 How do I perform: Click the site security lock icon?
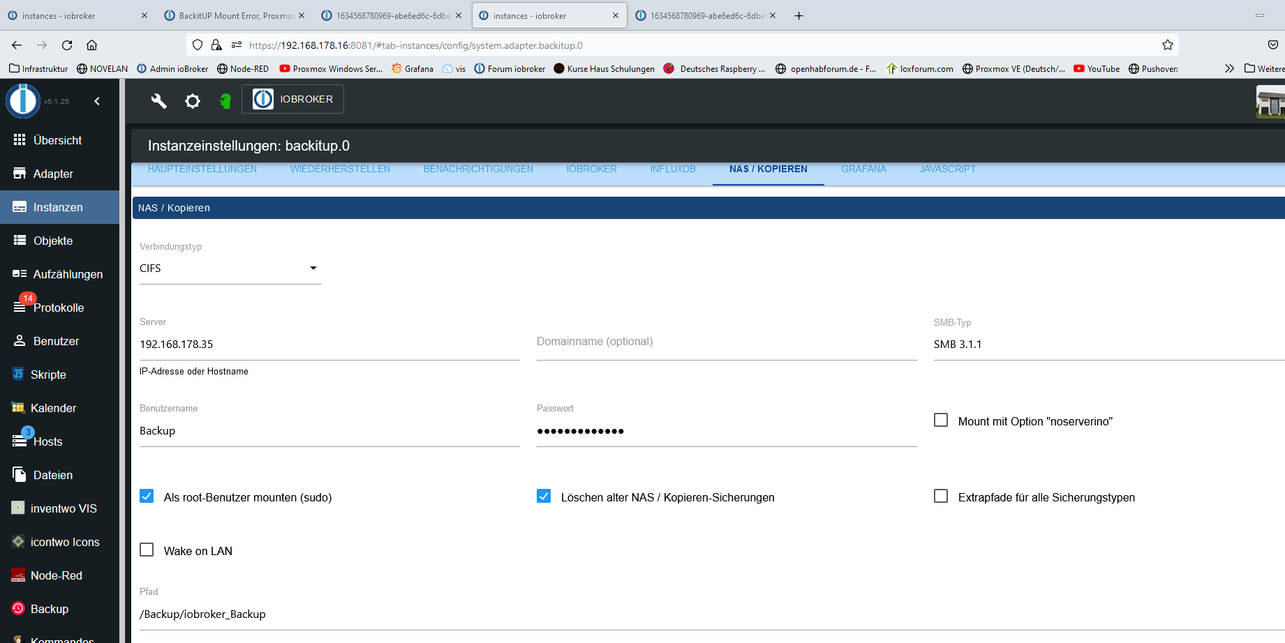[216, 45]
